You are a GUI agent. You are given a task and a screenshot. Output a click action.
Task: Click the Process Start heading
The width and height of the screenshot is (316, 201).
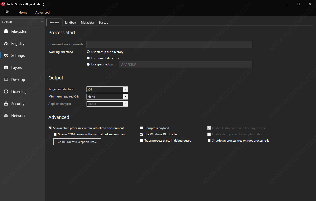pos(62,33)
